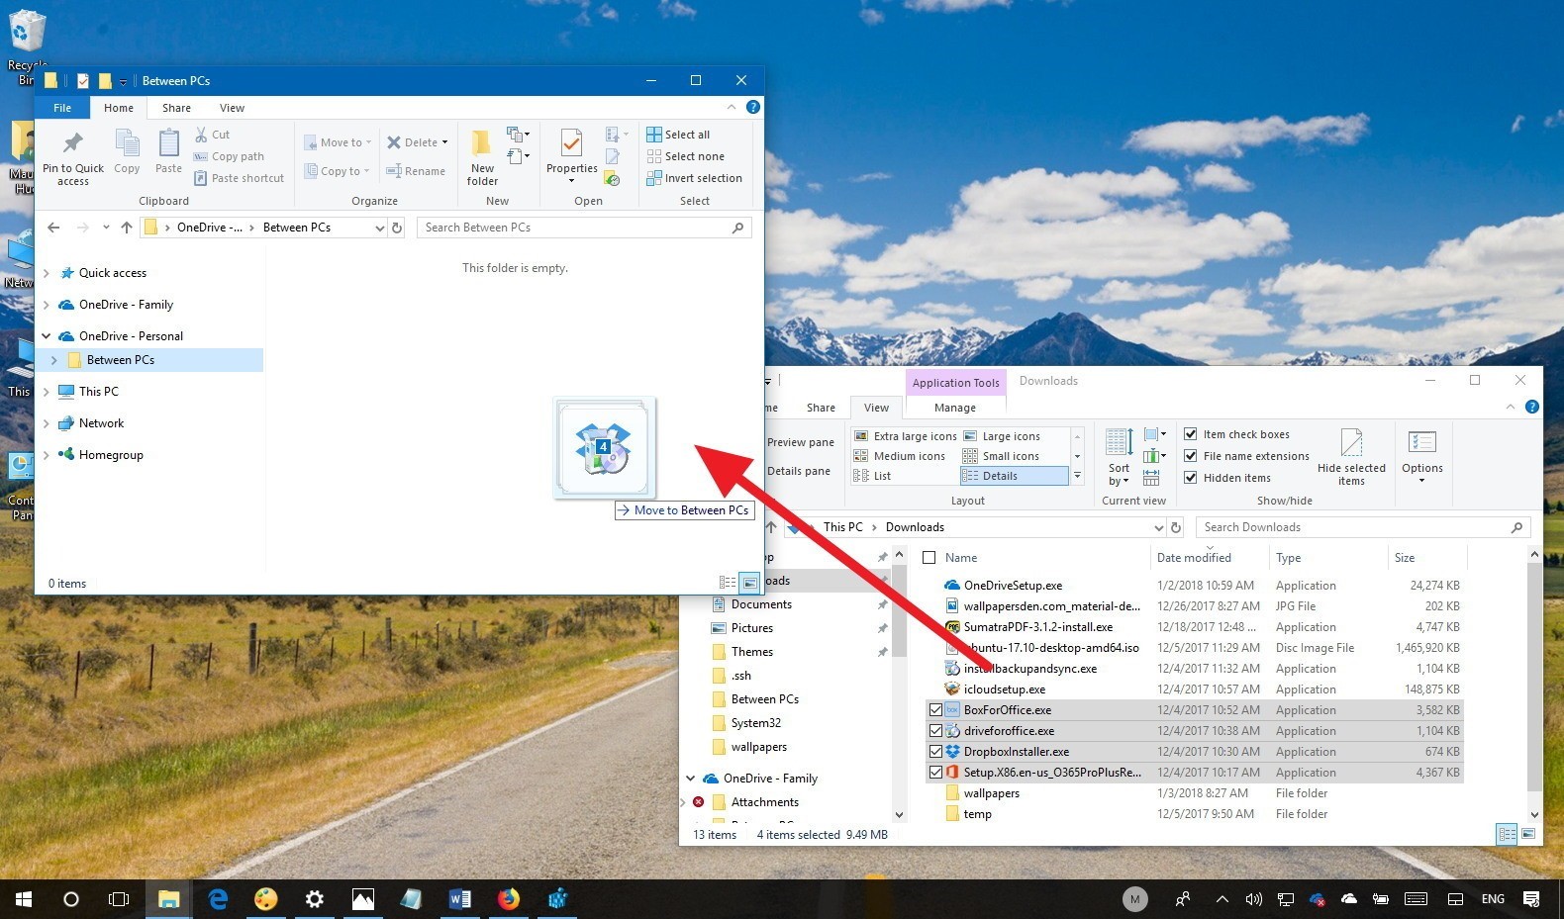Image resolution: width=1564 pixels, height=919 pixels.
Task: Click the Search Downloads field
Action: point(1363,527)
